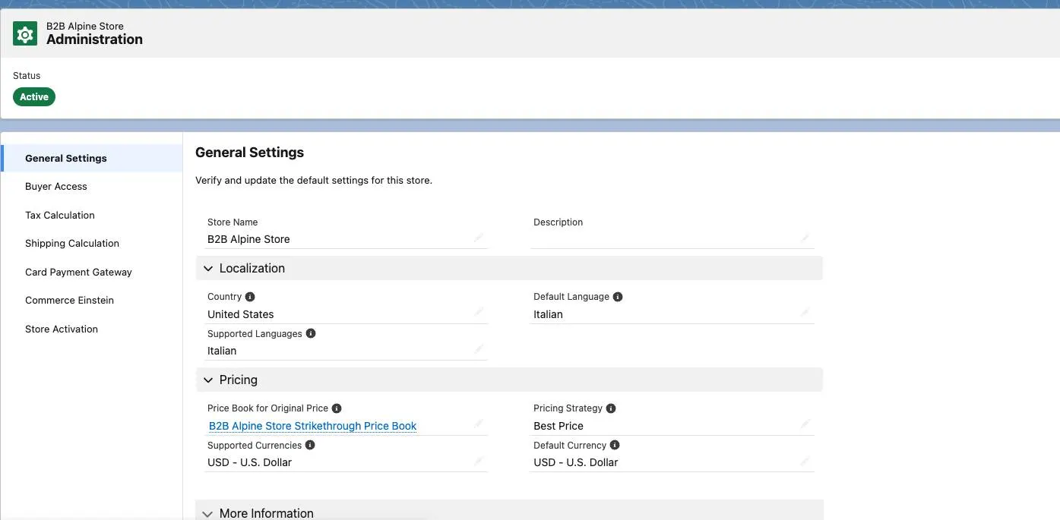Click the Default Language value Italian

click(x=548, y=314)
